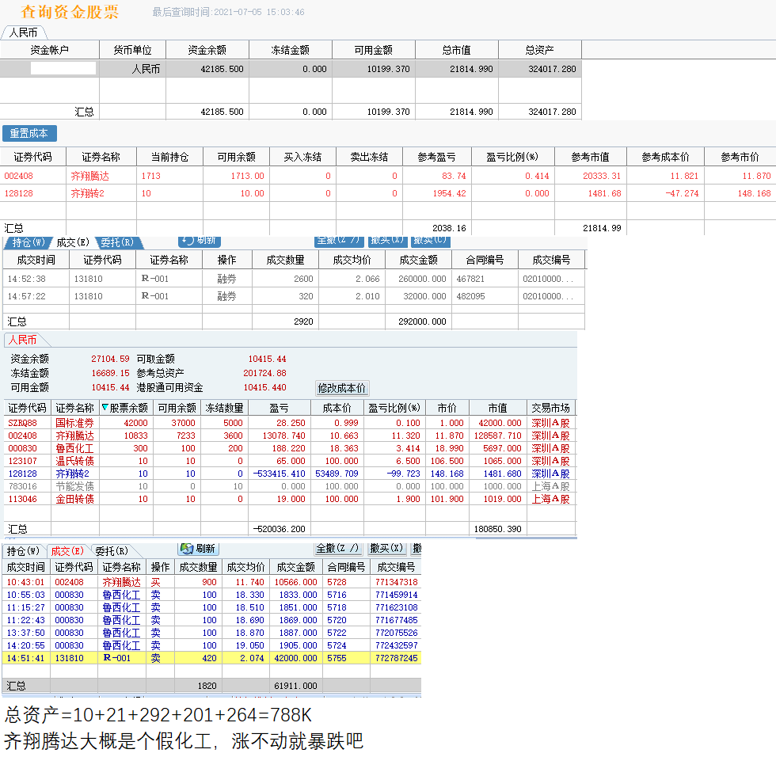Click the 资金帐户 account number field

[63, 69]
